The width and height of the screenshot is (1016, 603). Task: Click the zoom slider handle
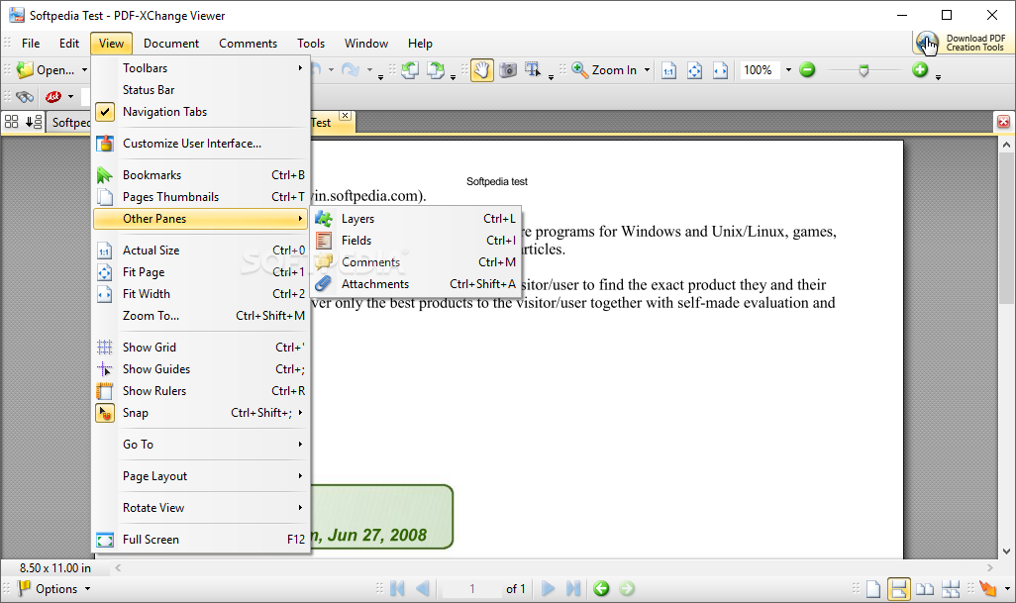pyautogui.click(x=864, y=70)
